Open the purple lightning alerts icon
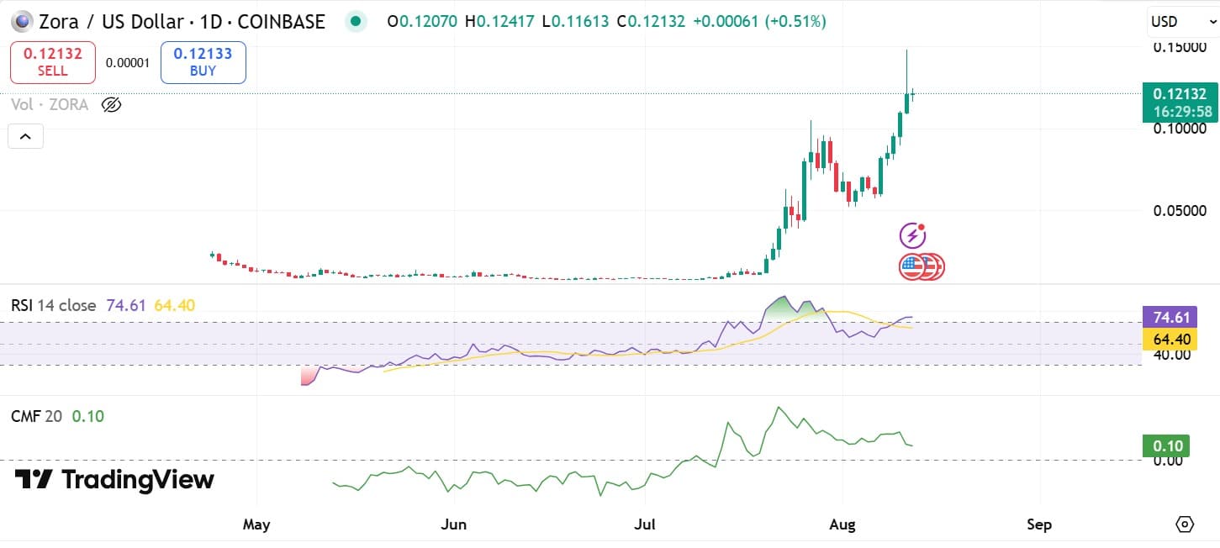This screenshot has width=1220, height=548. tap(913, 235)
